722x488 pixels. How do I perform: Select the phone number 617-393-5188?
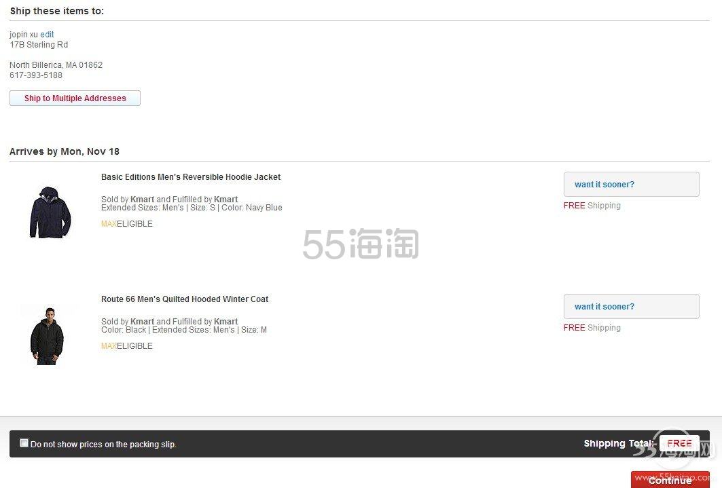tap(36, 75)
